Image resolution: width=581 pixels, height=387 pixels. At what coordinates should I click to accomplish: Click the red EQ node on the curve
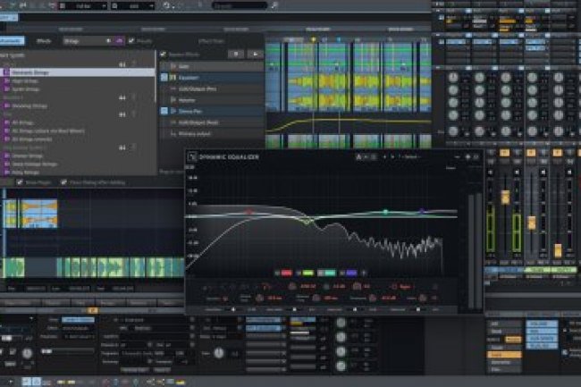coord(249,212)
